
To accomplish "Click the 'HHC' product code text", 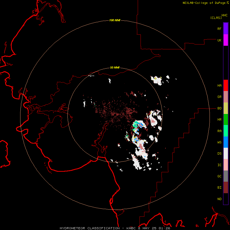I will click(x=224, y=15).
